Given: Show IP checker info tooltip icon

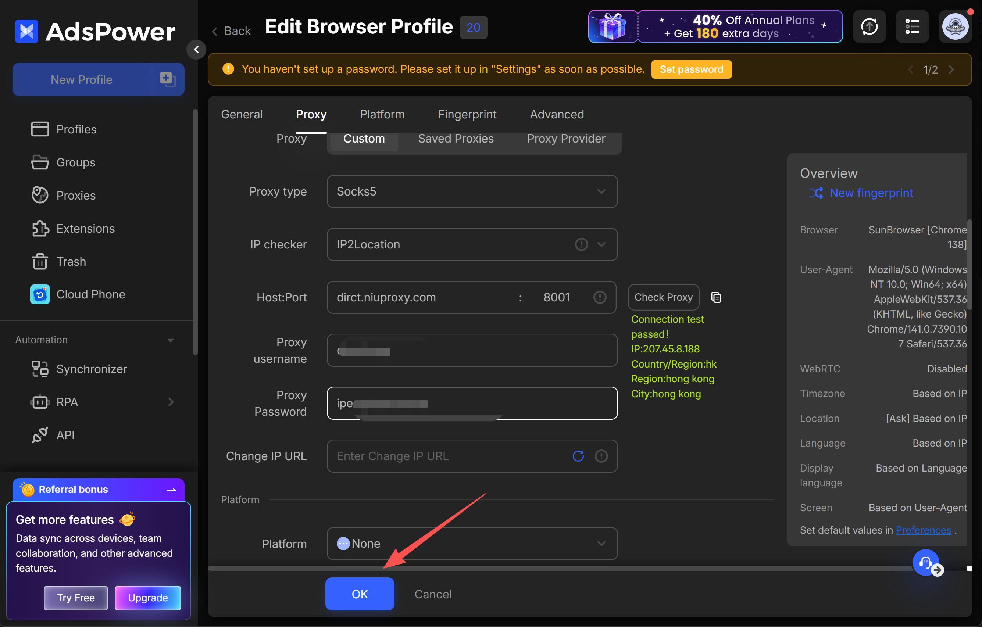Looking at the screenshot, I should tap(581, 245).
